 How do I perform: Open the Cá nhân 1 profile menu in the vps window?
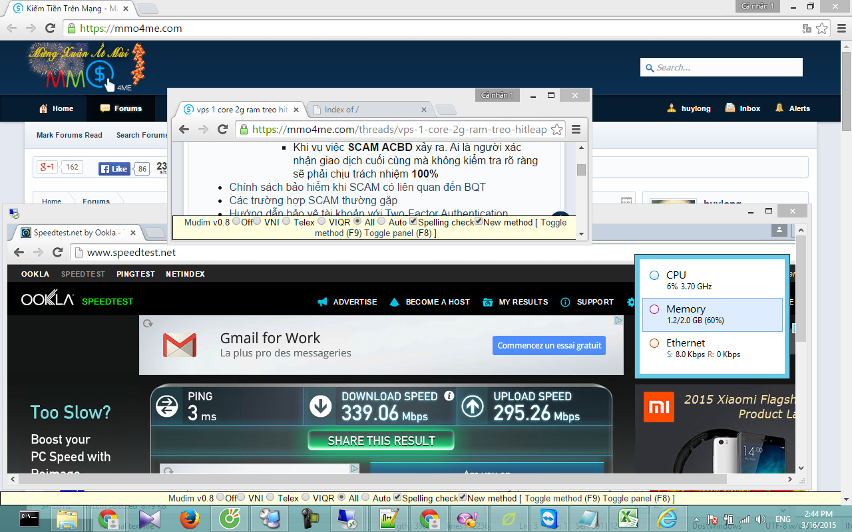[x=497, y=96]
